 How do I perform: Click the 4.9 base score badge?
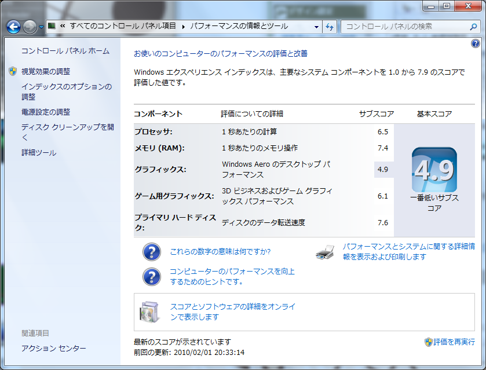[434, 170]
